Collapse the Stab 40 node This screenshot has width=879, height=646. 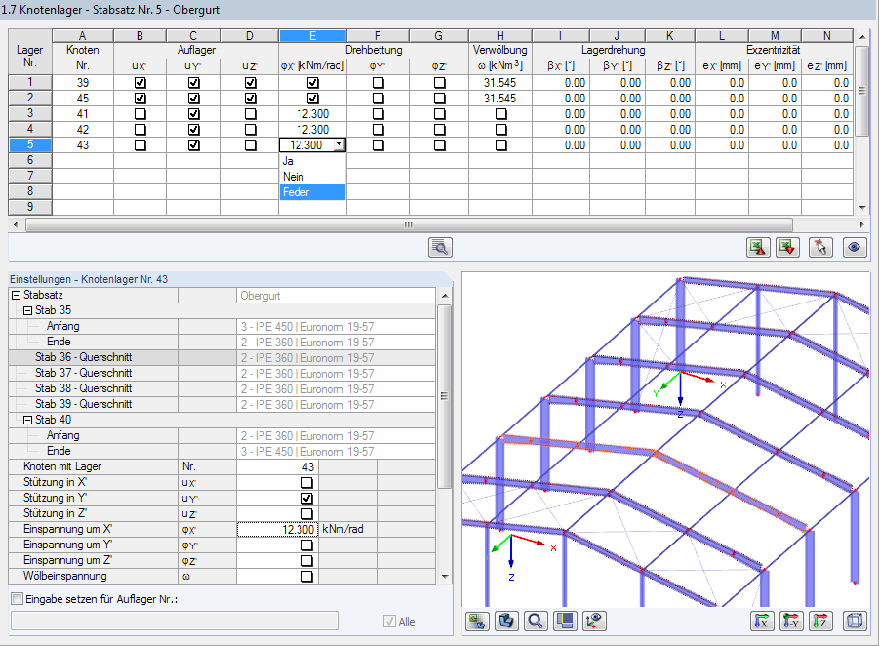click(27, 420)
